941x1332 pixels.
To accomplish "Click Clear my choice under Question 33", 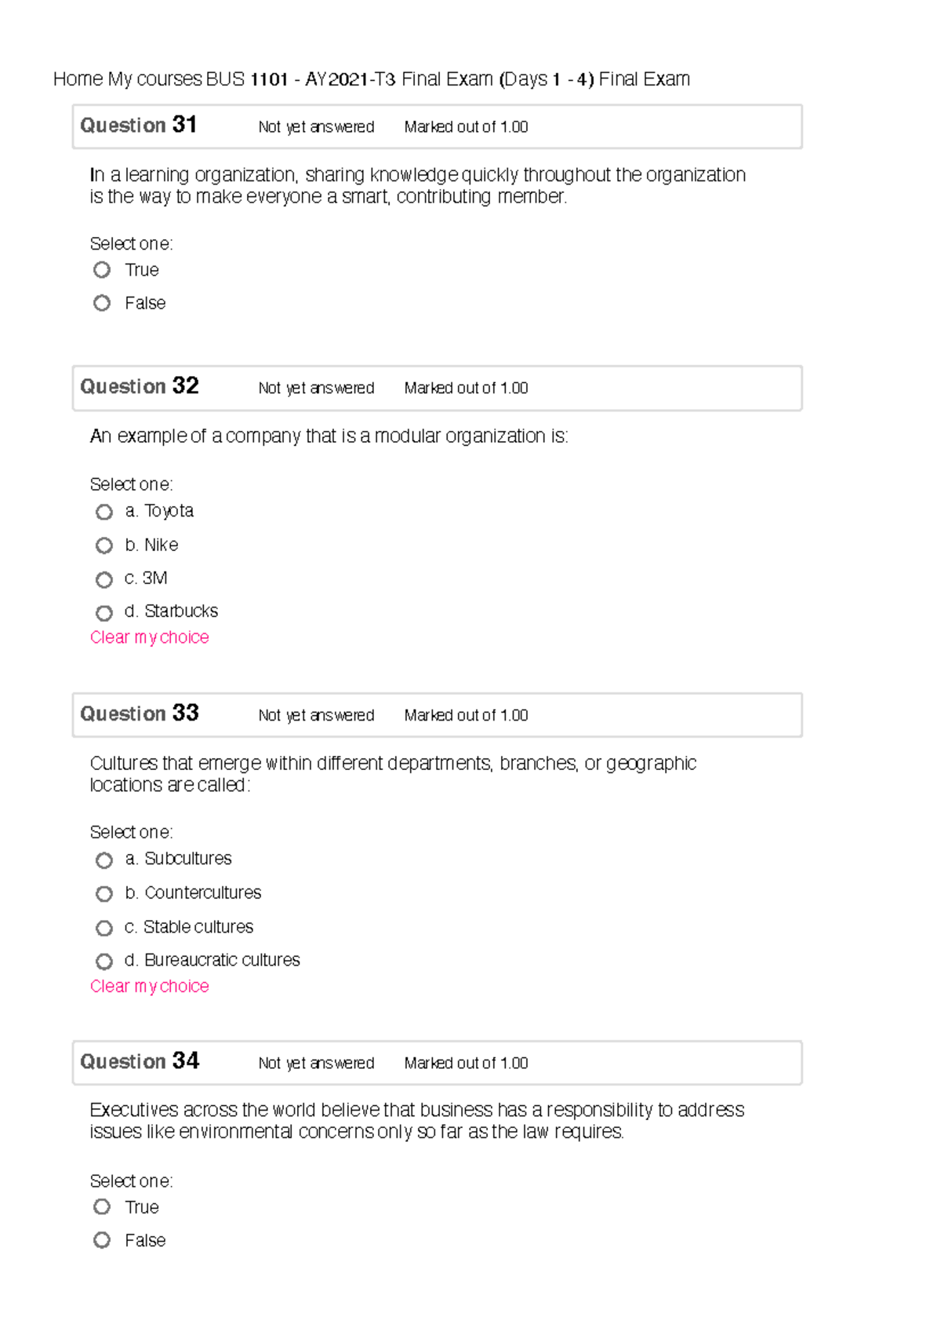I will click(x=149, y=986).
